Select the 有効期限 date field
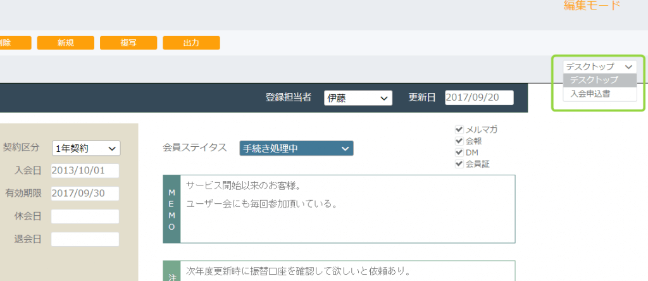Viewport: 648px width, 281px height. (85, 194)
